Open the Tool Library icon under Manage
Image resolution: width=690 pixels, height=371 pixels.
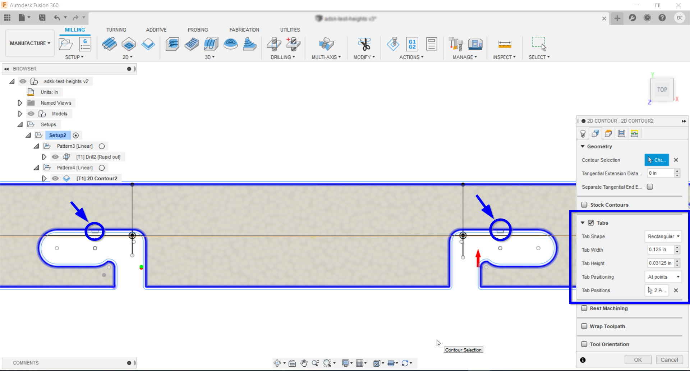pyautogui.click(x=456, y=44)
